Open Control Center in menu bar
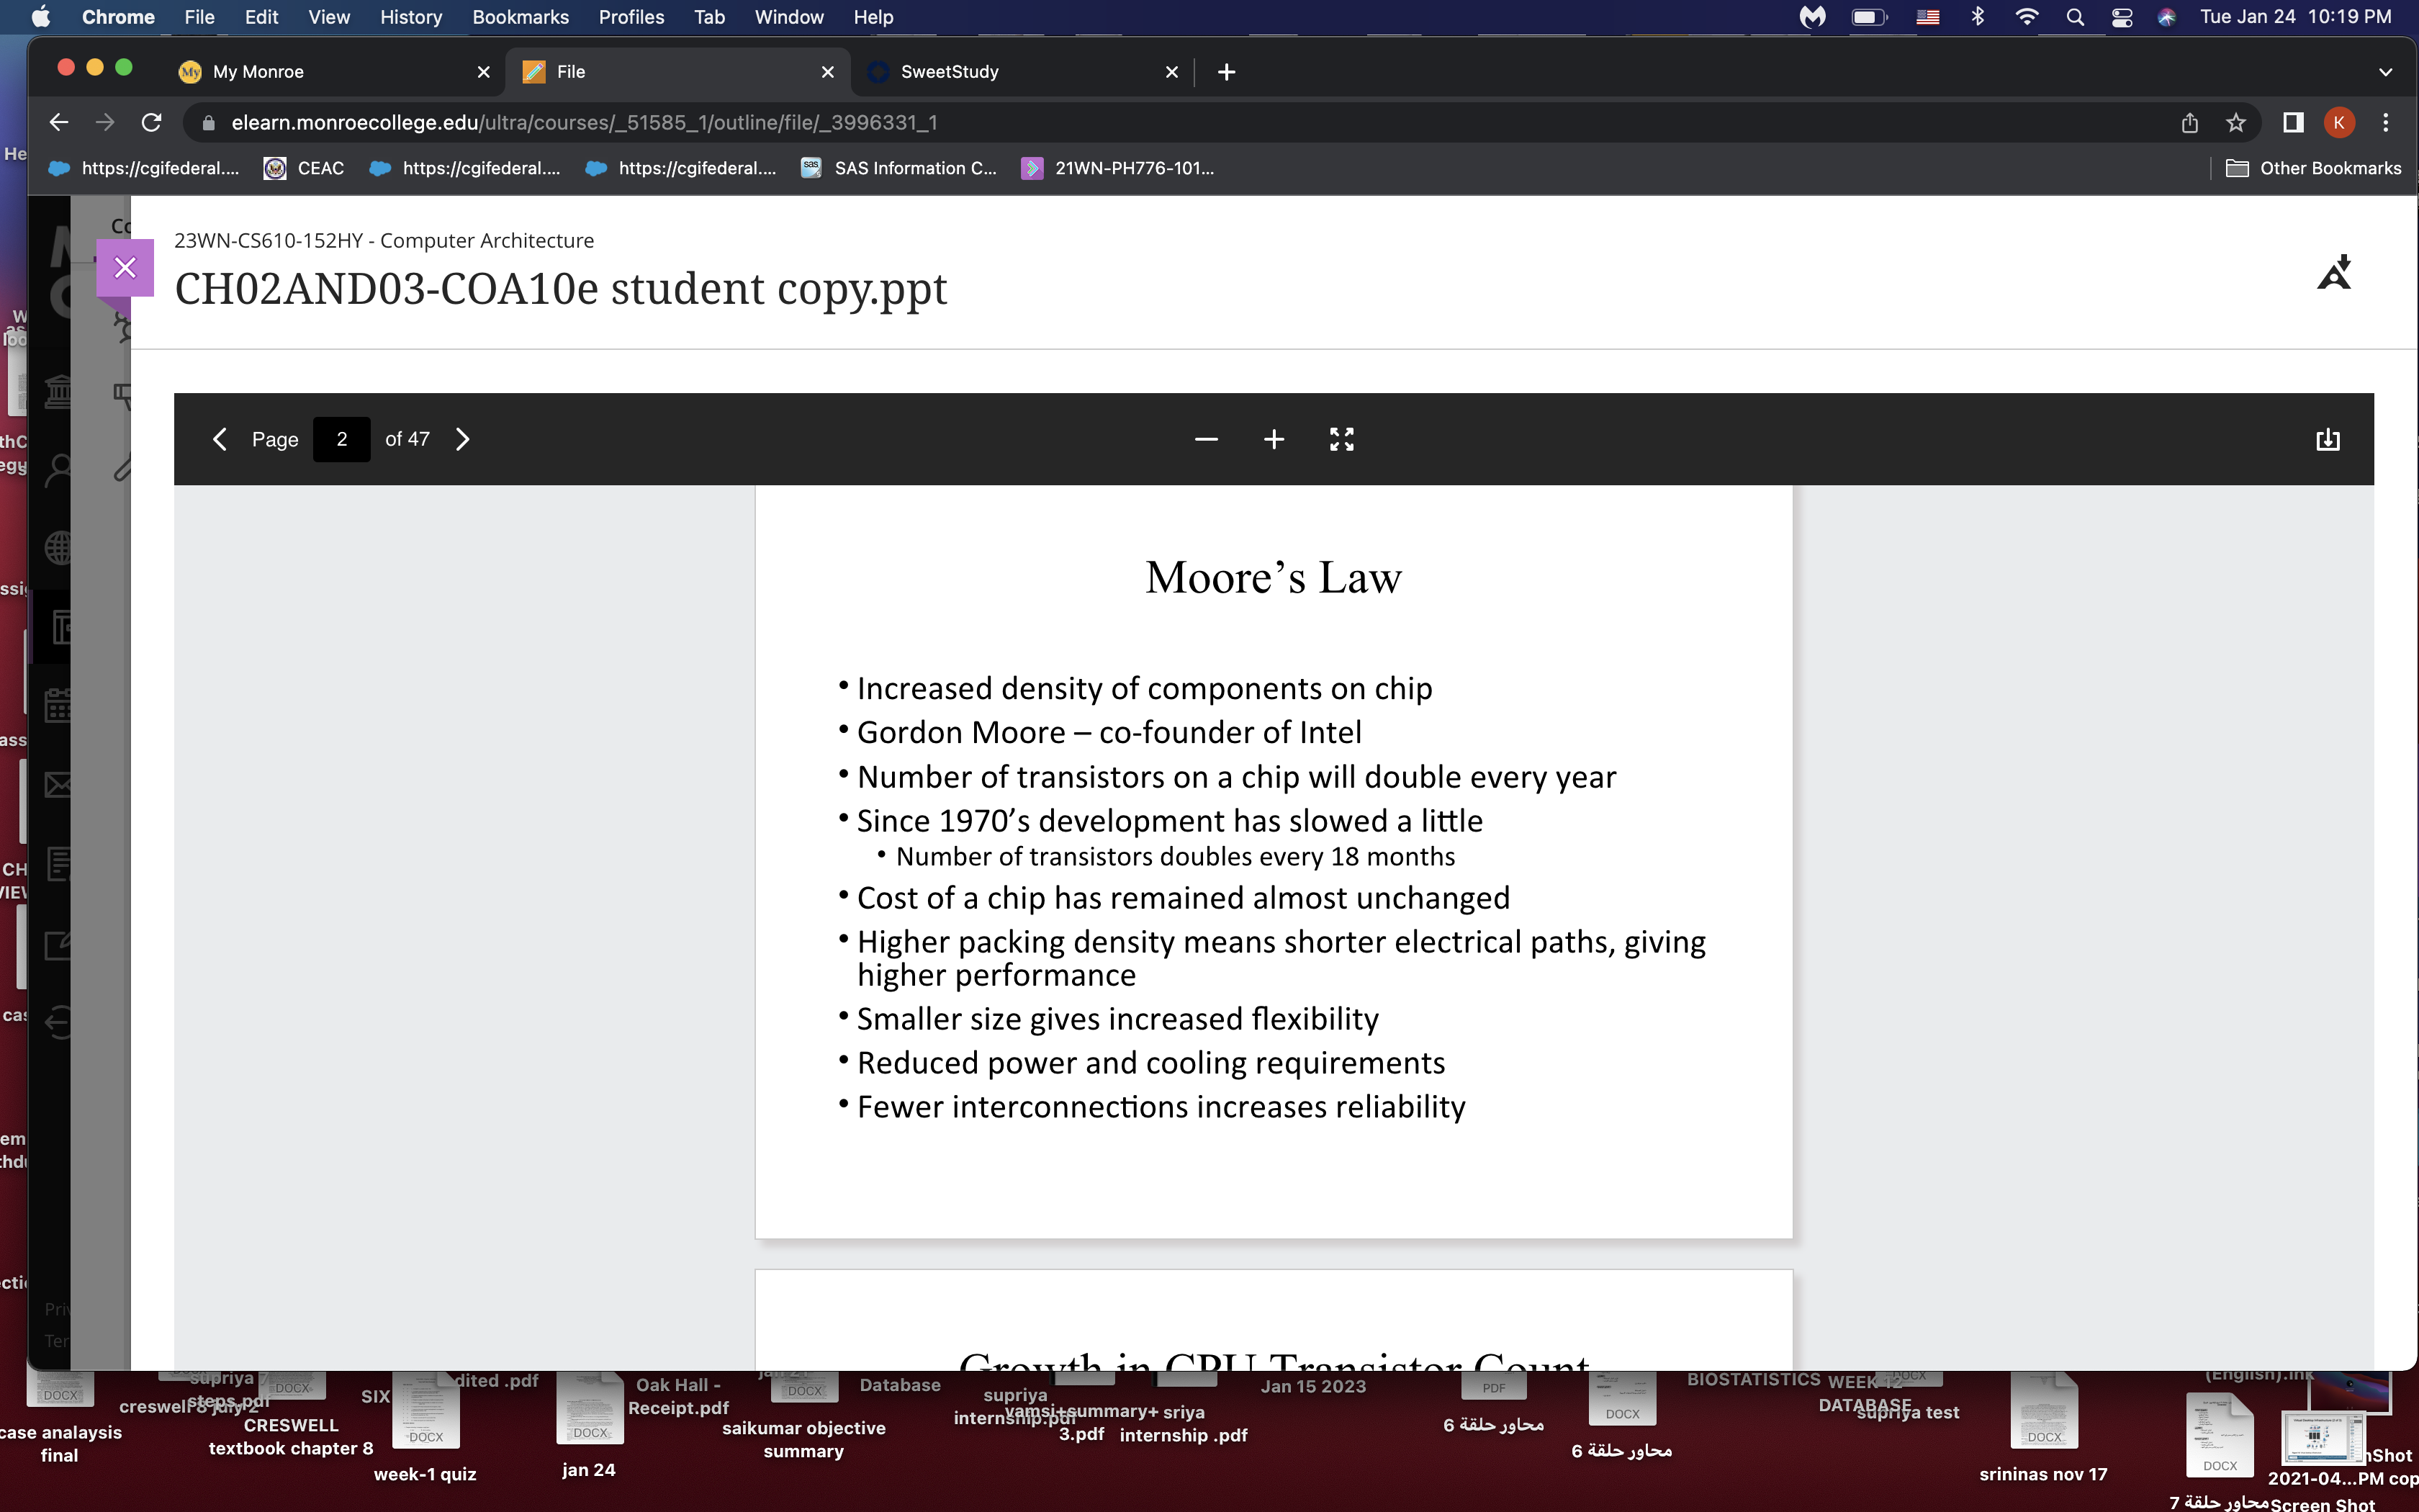The width and height of the screenshot is (2419, 1512). click(2121, 17)
